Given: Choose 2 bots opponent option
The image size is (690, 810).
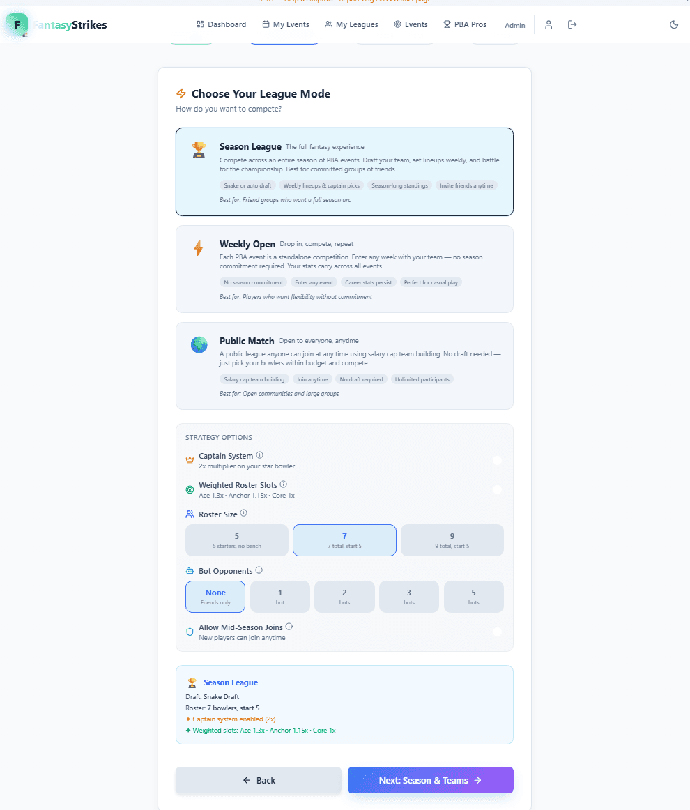Looking at the screenshot, I should point(344,597).
